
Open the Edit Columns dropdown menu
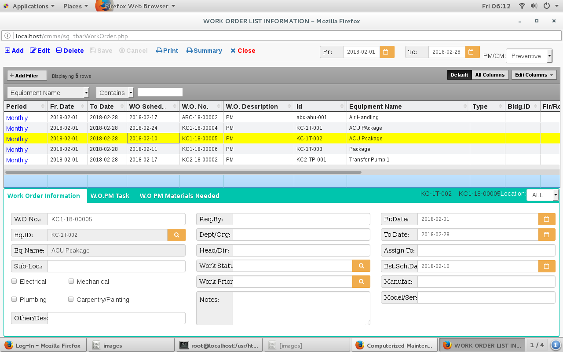[x=534, y=75]
